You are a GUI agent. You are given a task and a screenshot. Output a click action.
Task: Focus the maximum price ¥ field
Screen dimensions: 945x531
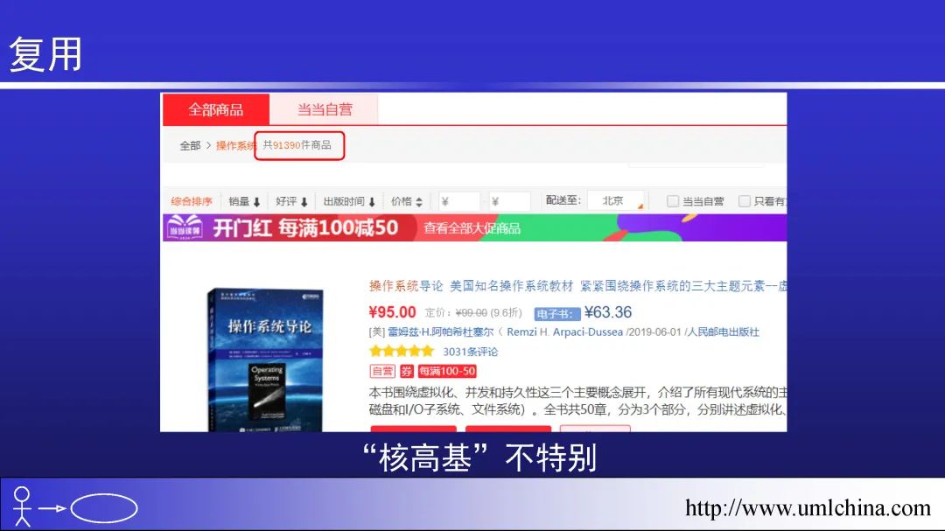[509, 201]
